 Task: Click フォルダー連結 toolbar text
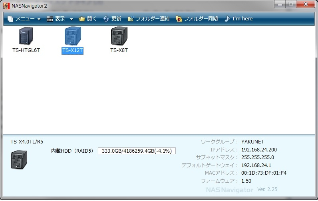153,19
